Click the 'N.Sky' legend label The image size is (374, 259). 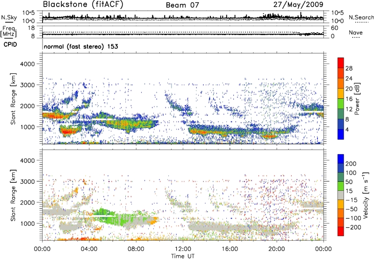tap(9, 17)
